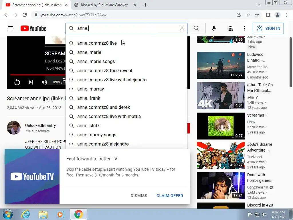
Task: Select suggestion anne.commzz8 alejandro
Action: pyautogui.click(x=126, y=144)
